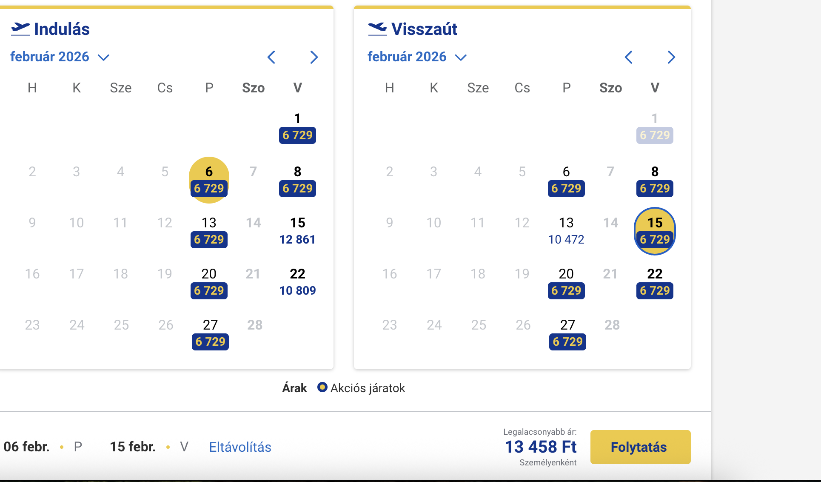
Task: Go to previous month in Indulás calendar
Action: (271, 57)
